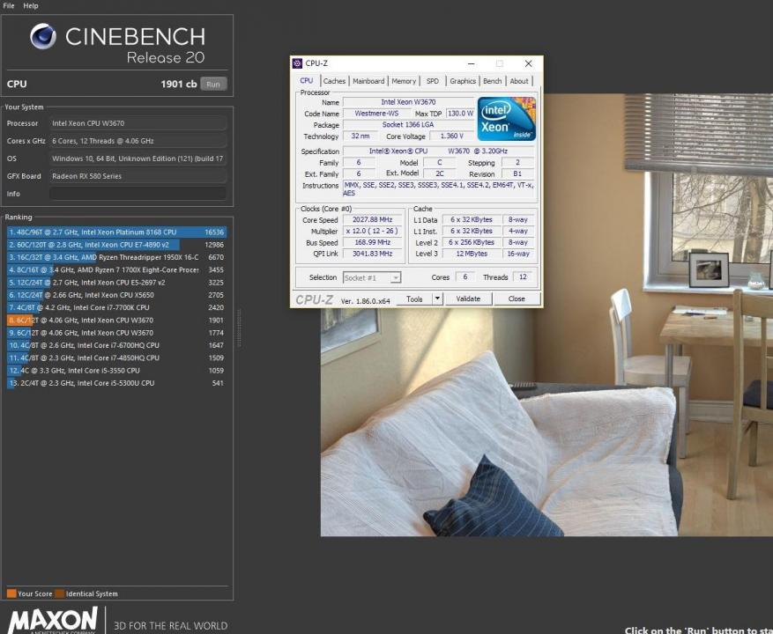The image size is (773, 634).
Task: Expand the Tools dropdown arrow in CPU-Z
Action: [x=437, y=299]
